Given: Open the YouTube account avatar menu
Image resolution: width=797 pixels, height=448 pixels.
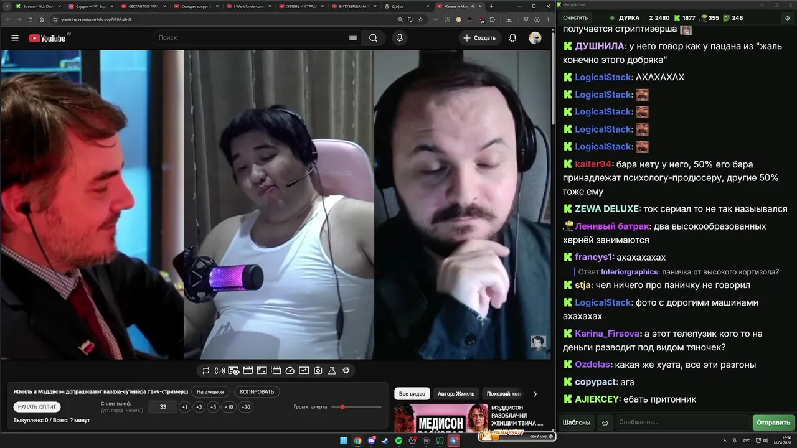Looking at the screenshot, I should coord(535,38).
